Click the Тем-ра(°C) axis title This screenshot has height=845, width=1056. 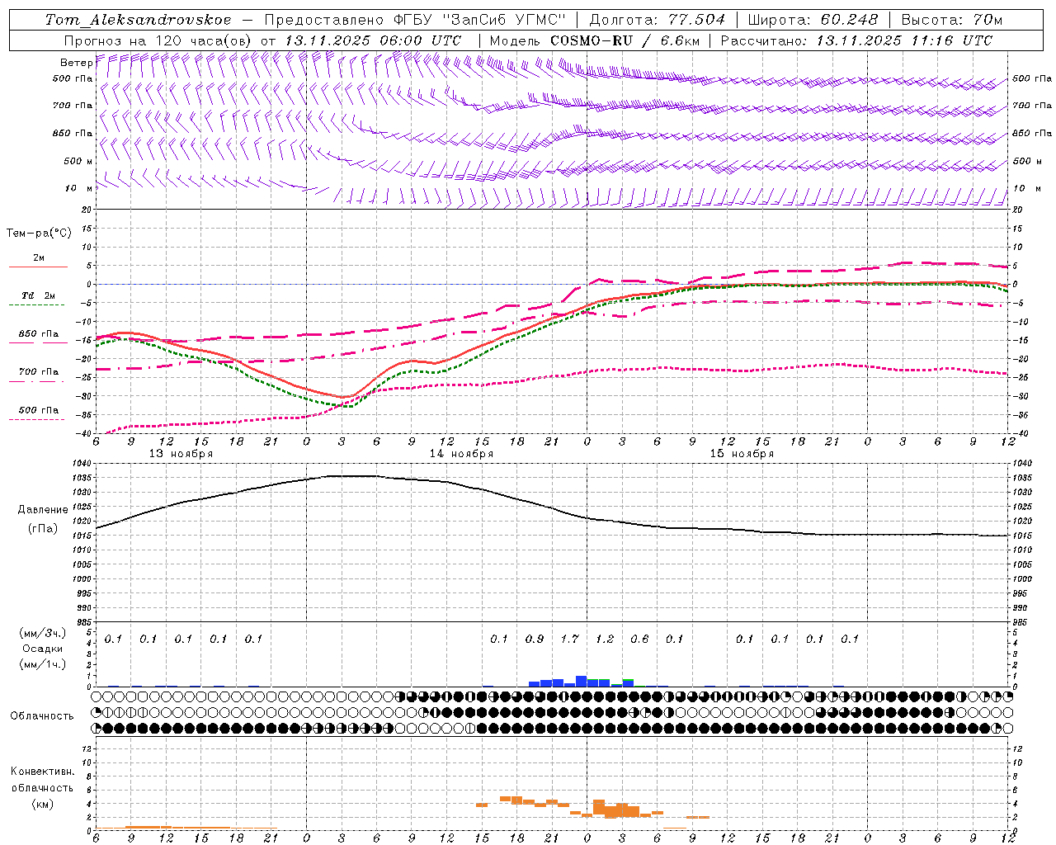39,234
